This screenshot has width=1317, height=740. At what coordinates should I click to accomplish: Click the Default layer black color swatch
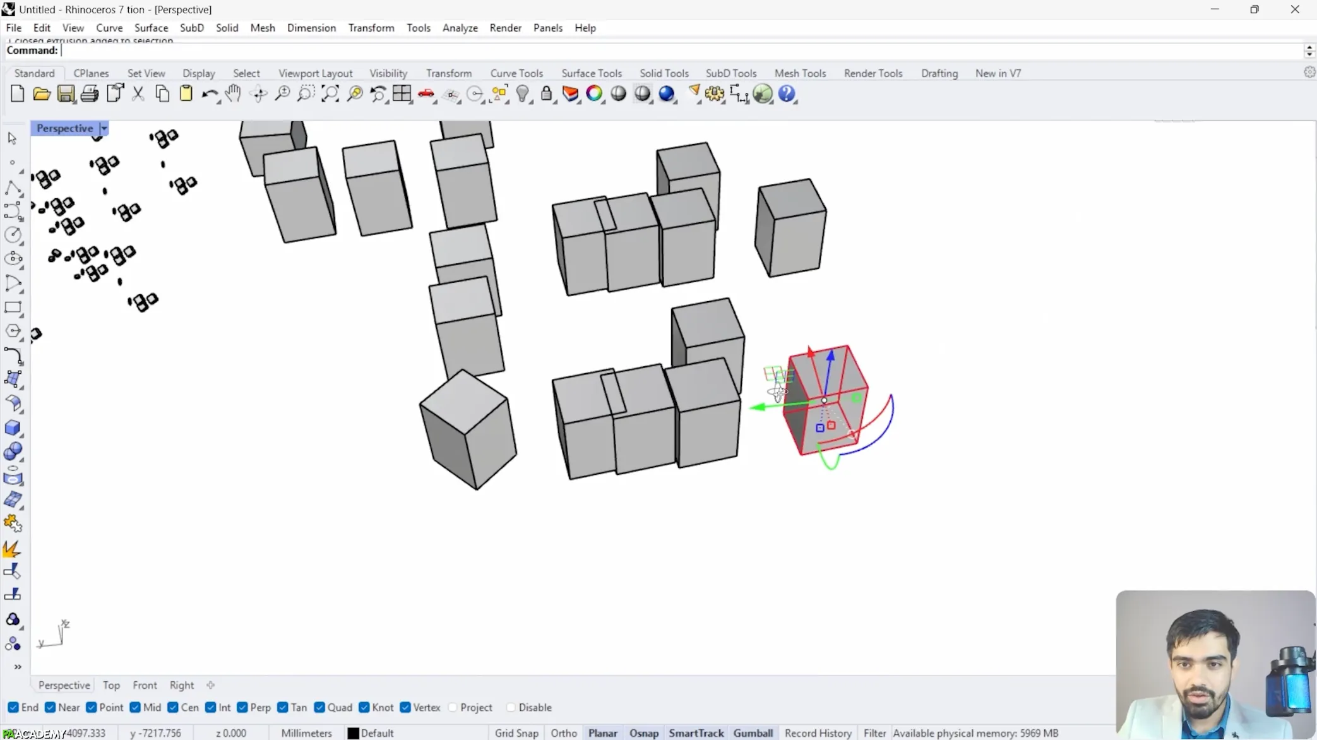point(354,733)
